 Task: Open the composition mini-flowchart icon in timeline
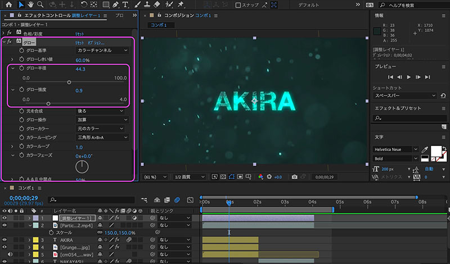point(145,200)
